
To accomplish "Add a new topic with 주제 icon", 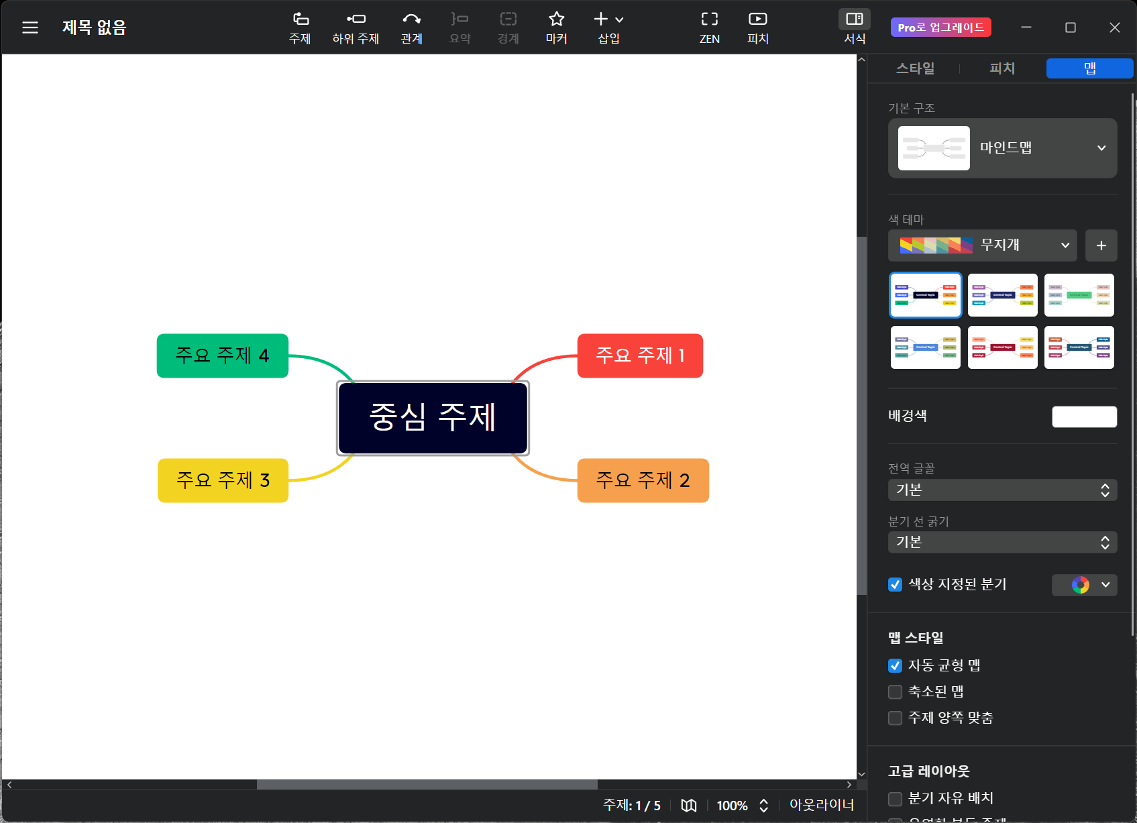I will (x=300, y=28).
